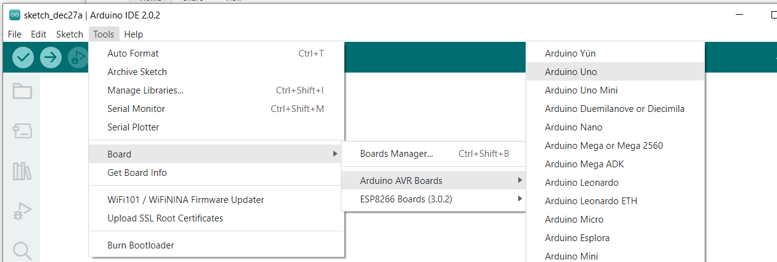This screenshot has height=262, width=777.
Task: Click the Start Debugging toolbar icon
Action: (x=78, y=57)
